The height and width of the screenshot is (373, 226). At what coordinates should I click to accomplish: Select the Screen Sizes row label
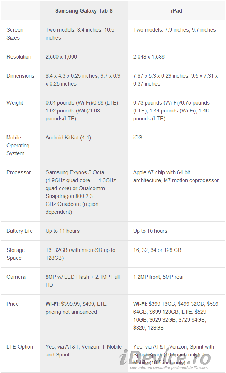tap(15, 34)
